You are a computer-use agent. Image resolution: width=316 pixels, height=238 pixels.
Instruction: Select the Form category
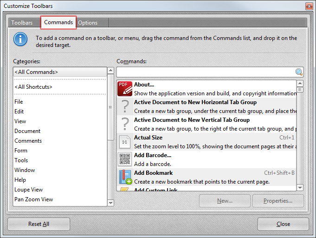coord(60,151)
